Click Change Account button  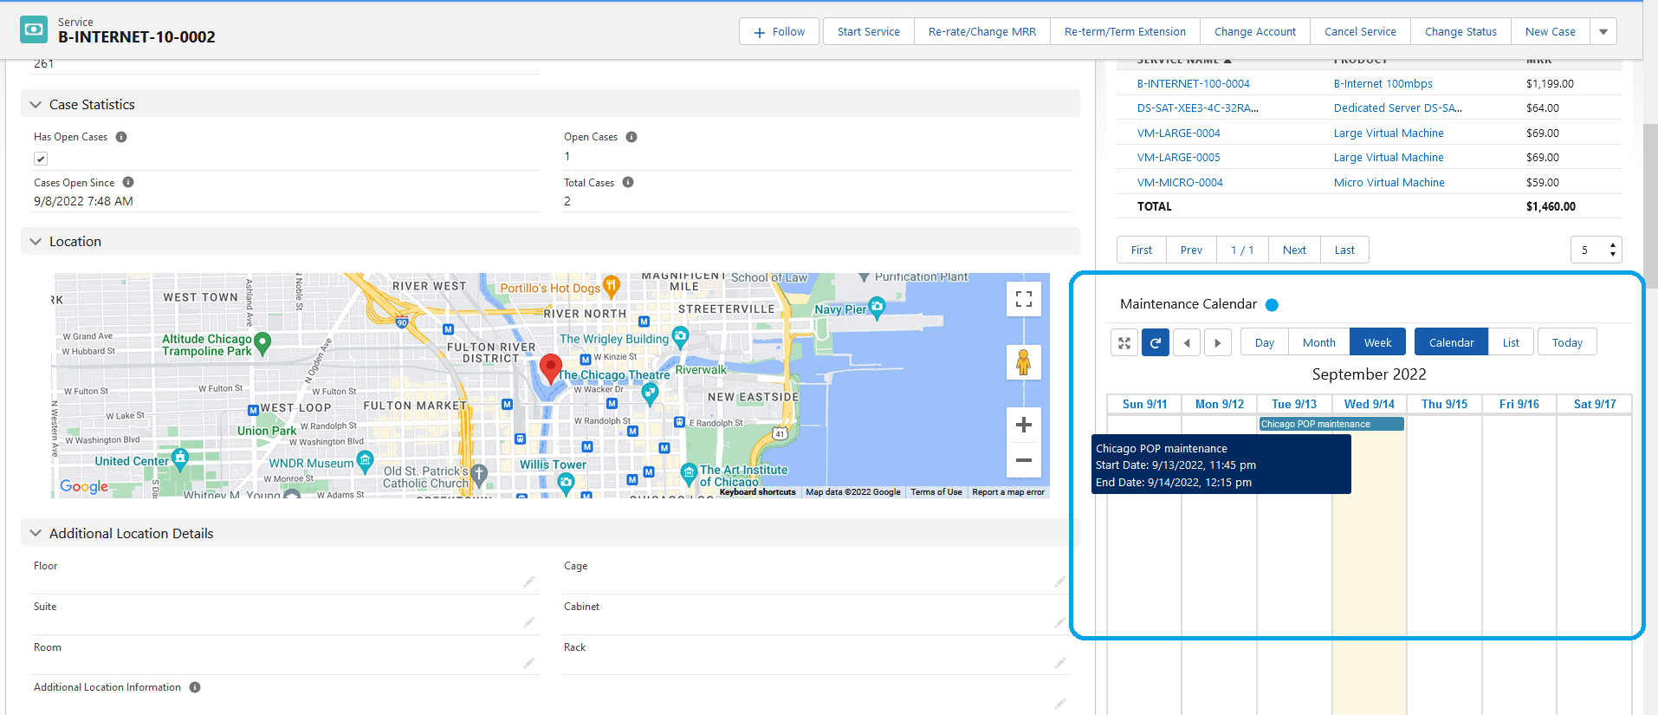pos(1255,32)
